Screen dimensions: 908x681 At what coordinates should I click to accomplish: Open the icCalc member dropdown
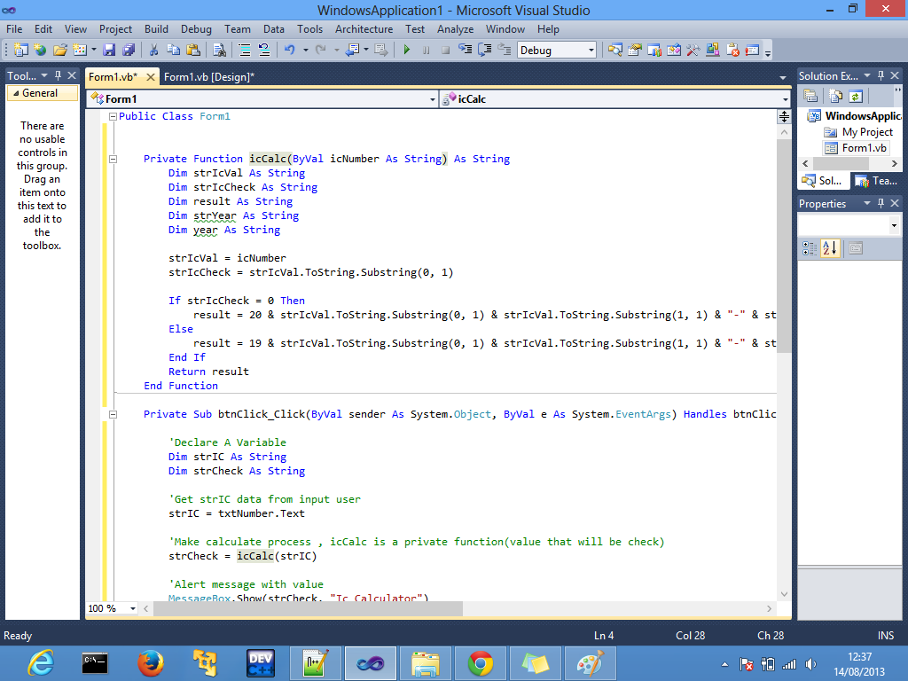tap(784, 98)
